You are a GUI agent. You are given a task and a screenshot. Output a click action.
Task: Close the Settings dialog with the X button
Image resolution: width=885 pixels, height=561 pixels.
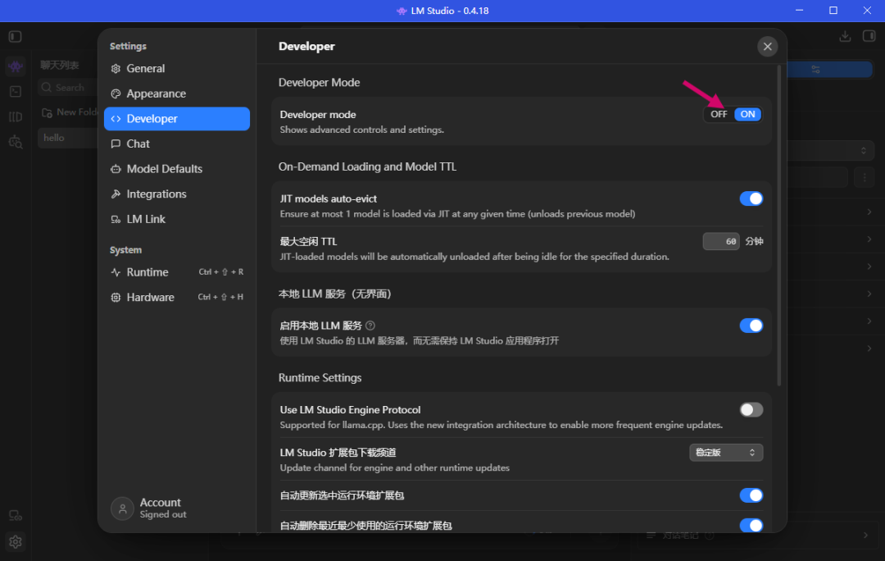(767, 46)
